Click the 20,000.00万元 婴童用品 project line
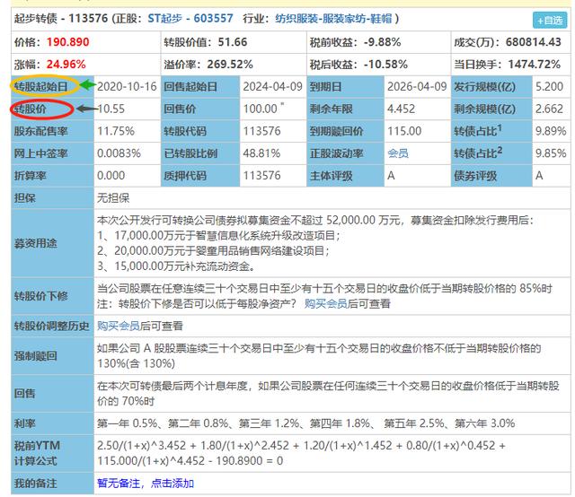This screenshot has width=575, height=497. 214,250
